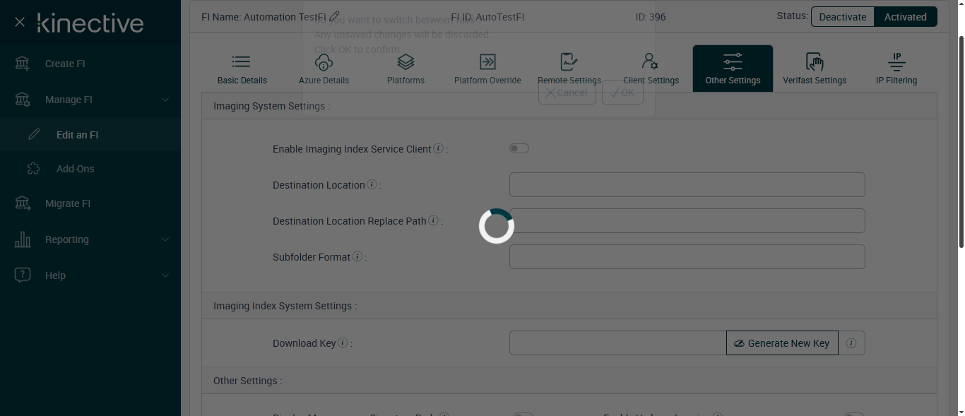
Task: Select Help in the sidebar
Action: (55, 275)
